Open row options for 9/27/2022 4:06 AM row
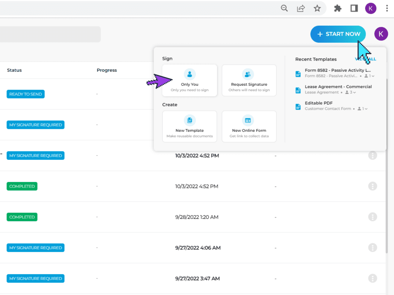This screenshot has height=295, width=394. click(x=372, y=248)
